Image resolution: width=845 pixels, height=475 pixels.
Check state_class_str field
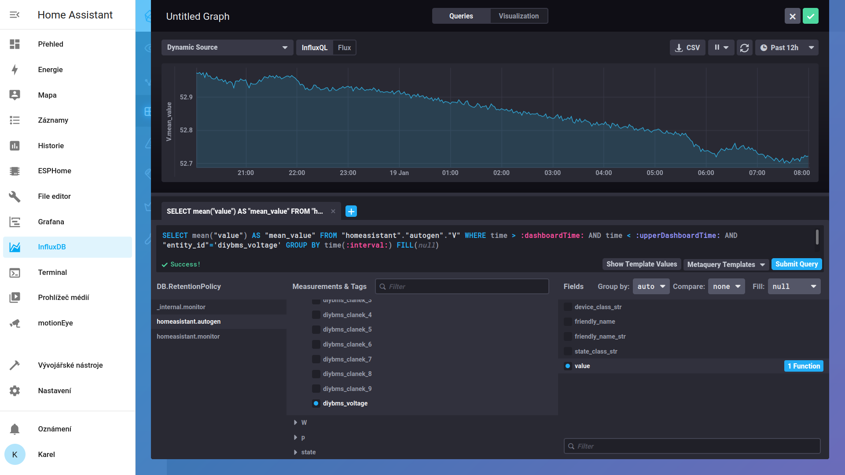click(568, 351)
